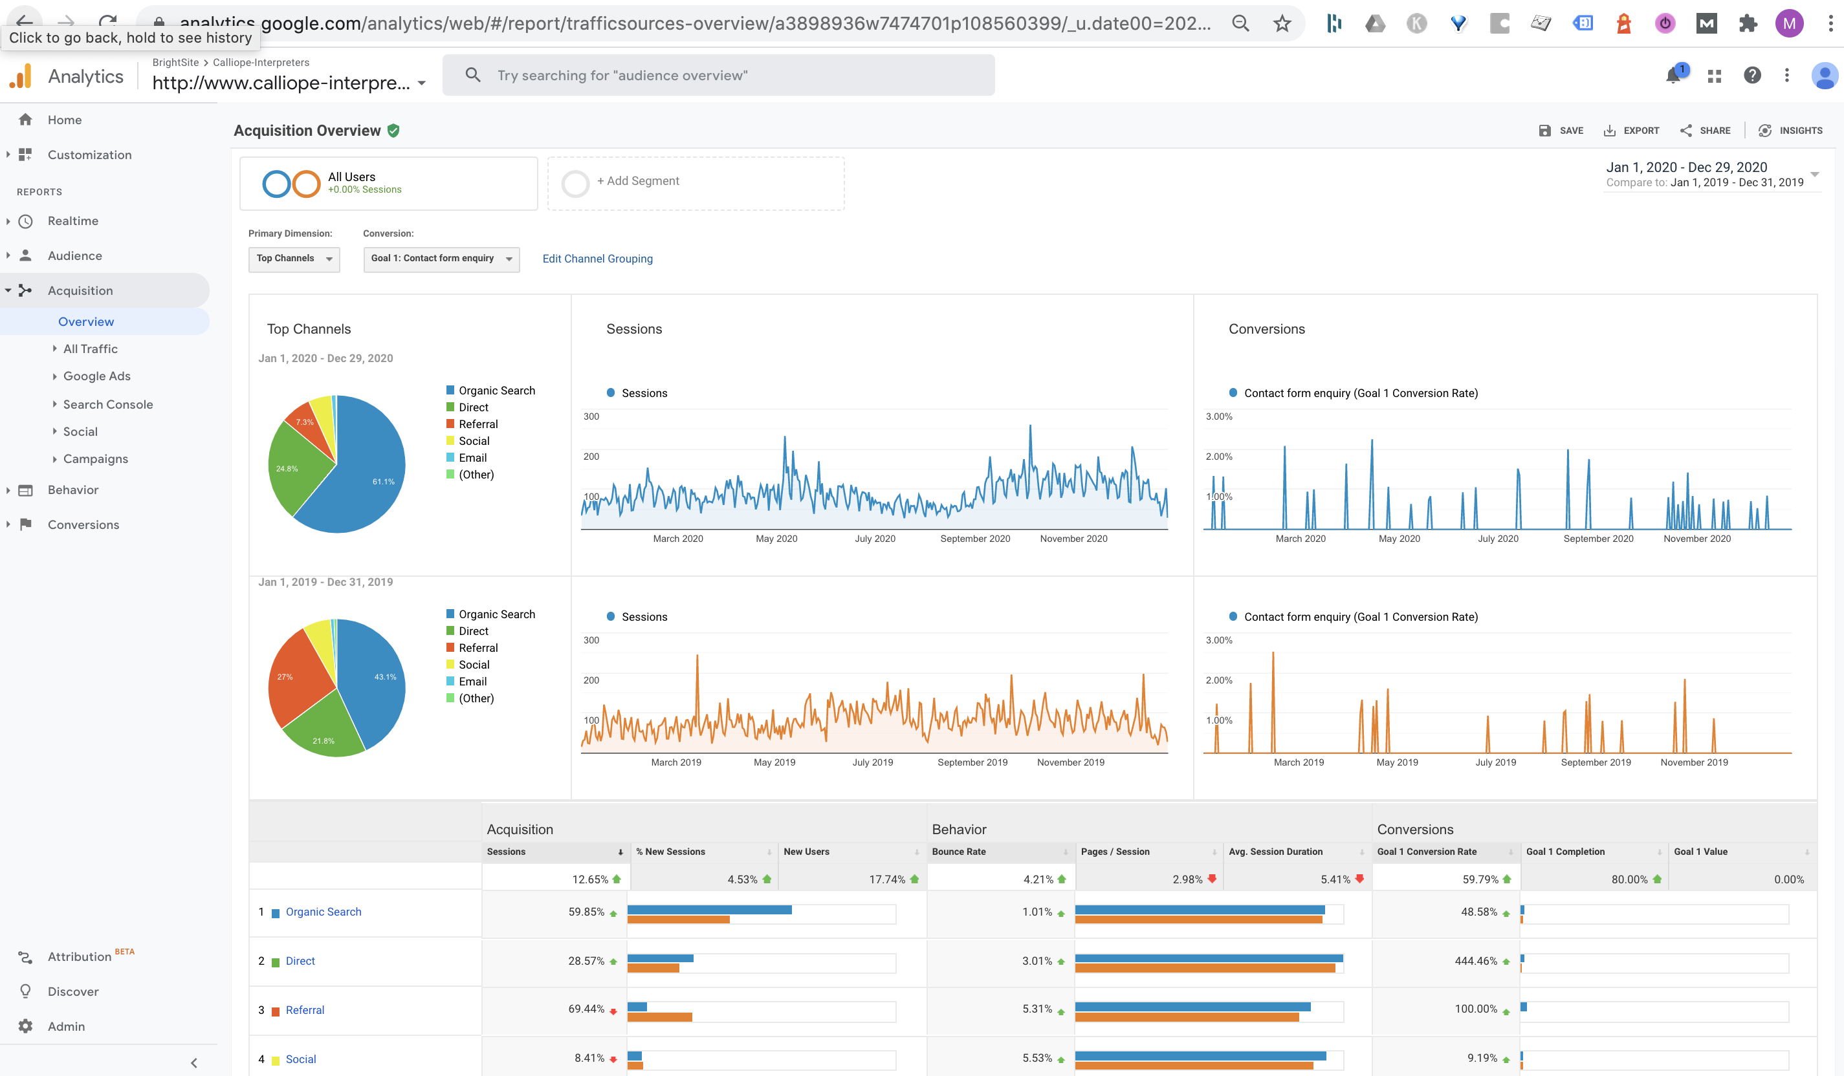Click the Share report icon
The width and height of the screenshot is (1844, 1076).
coord(1686,131)
